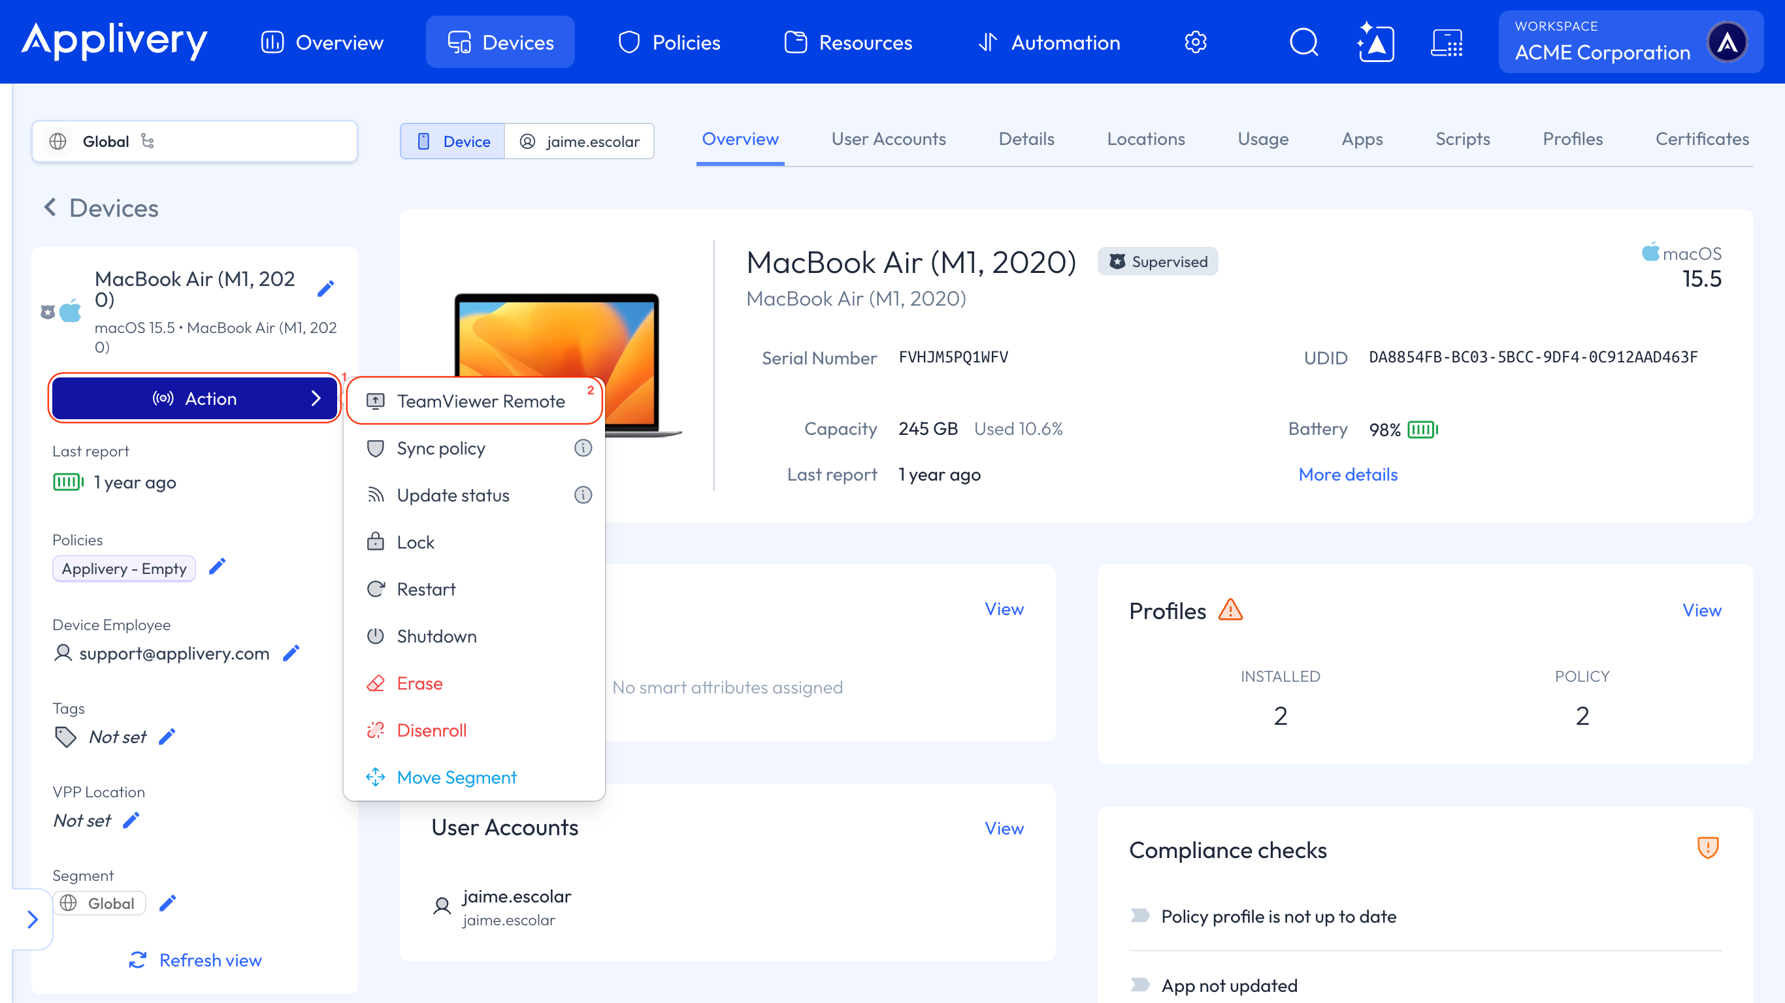
Task: Expand the collapsed left side panel chevron
Action: 32,919
